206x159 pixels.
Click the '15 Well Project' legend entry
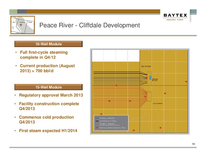(x=108, y=124)
